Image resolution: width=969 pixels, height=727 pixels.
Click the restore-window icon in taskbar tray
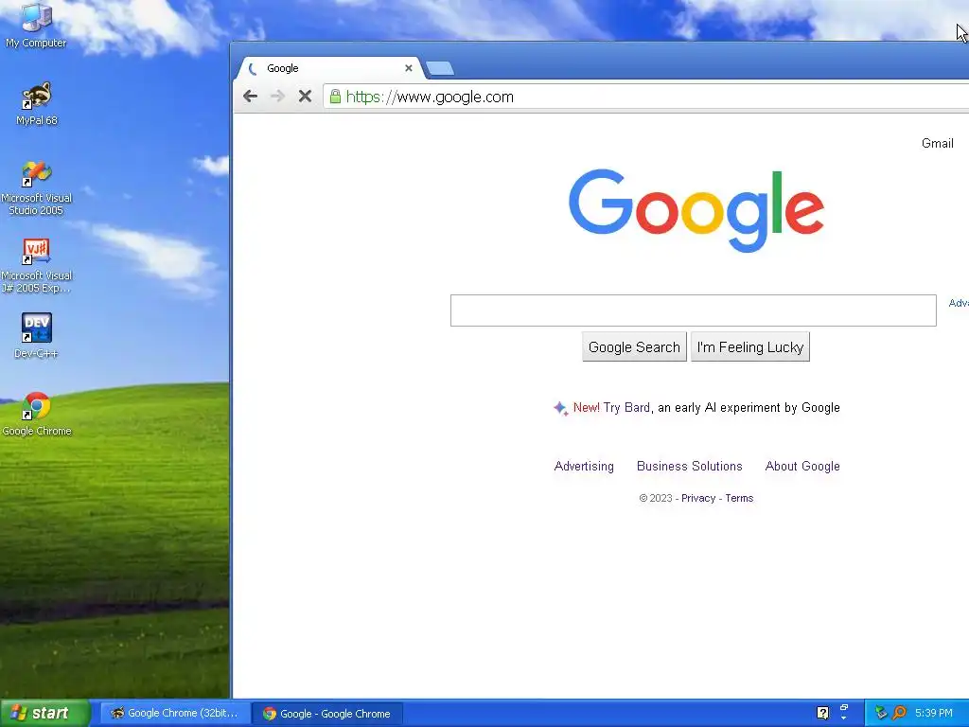[843, 708]
